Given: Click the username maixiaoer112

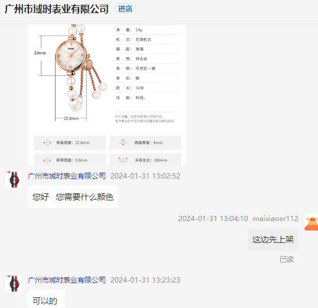Looking at the screenshot, I should pyautogui.click(x=275, y=219).
